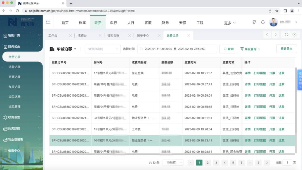
Task: Click the 报表导出 button
Action: pos(286,48)
